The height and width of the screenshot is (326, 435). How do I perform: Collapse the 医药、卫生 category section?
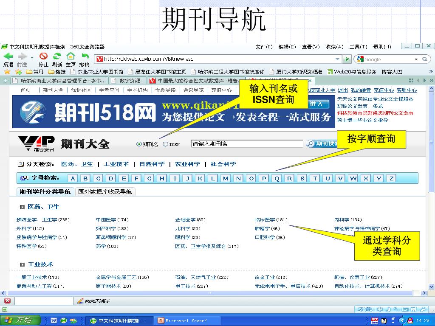click(x=22, y=207)
